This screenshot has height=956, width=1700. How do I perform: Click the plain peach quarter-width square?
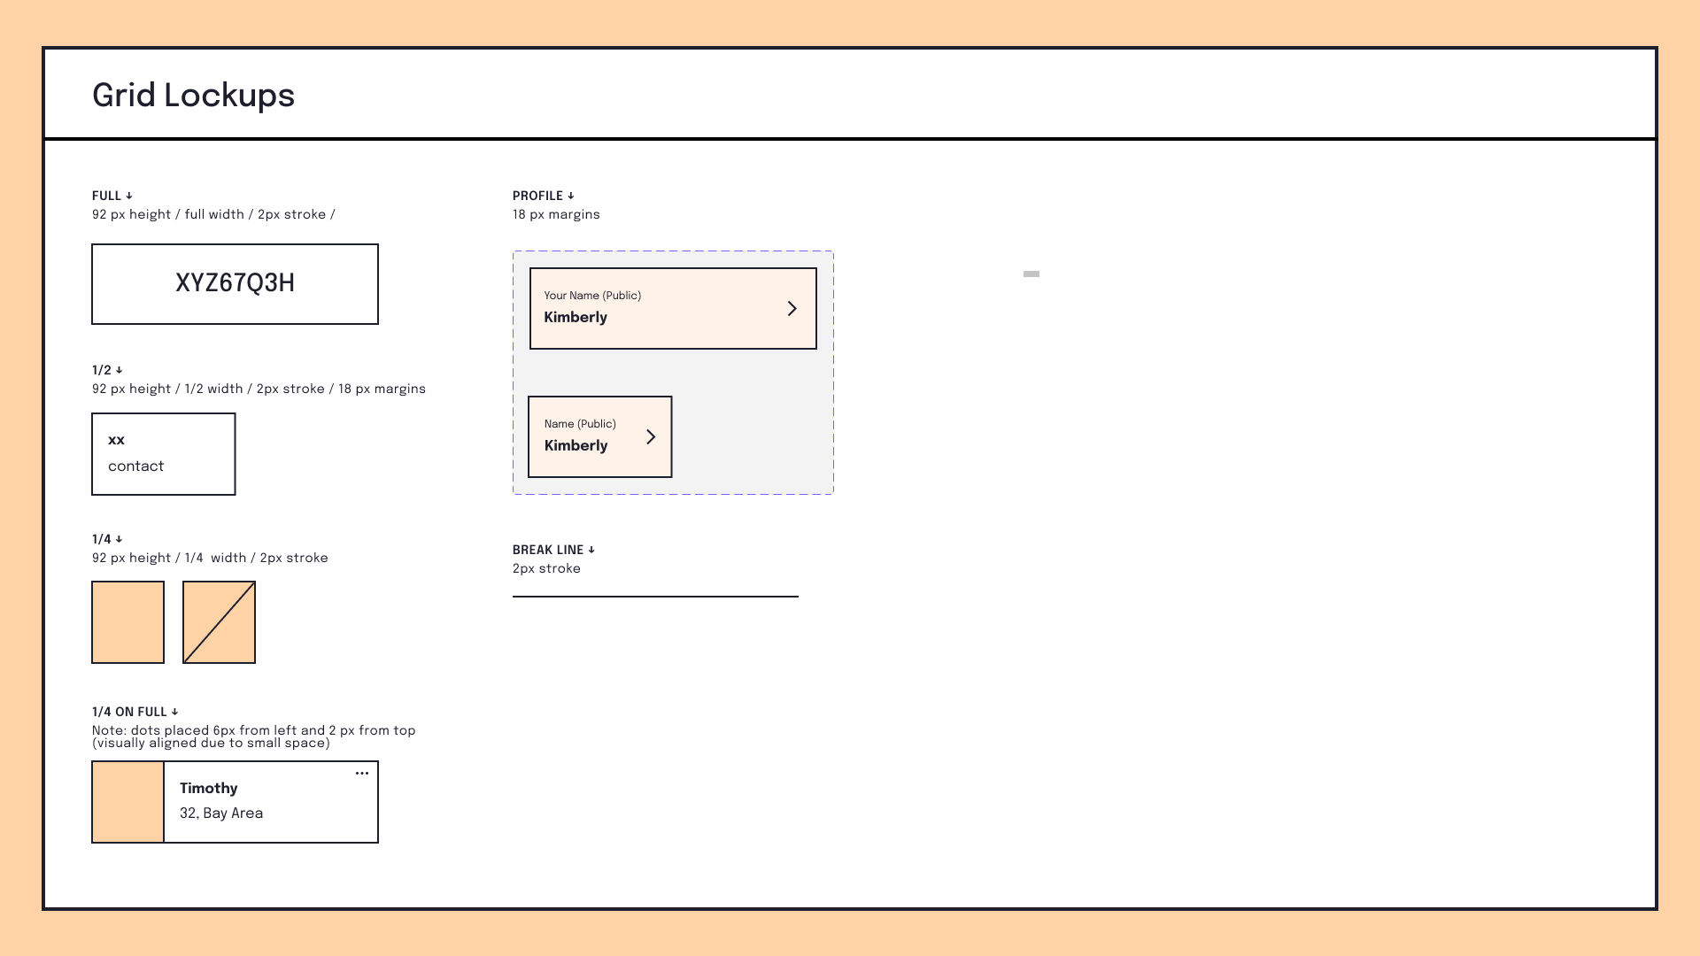tap(128, 622)
